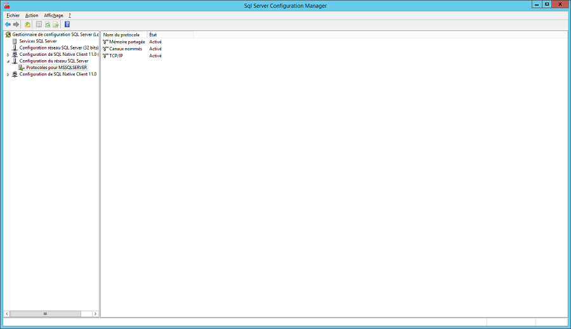Viewport: 571px width, 329px height.
Task: Collapse the Configuration du réseau SQL Server node
Action: coord(8,61)
